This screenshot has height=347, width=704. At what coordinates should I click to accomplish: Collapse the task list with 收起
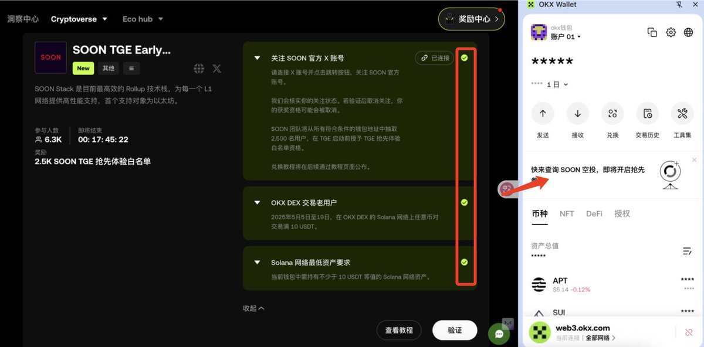click(253, 308)
